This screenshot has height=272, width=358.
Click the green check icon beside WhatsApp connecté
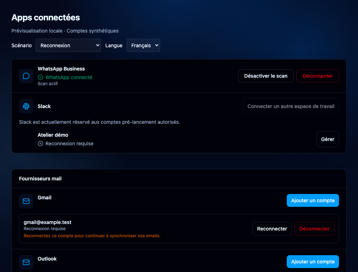tap(40, 77)
